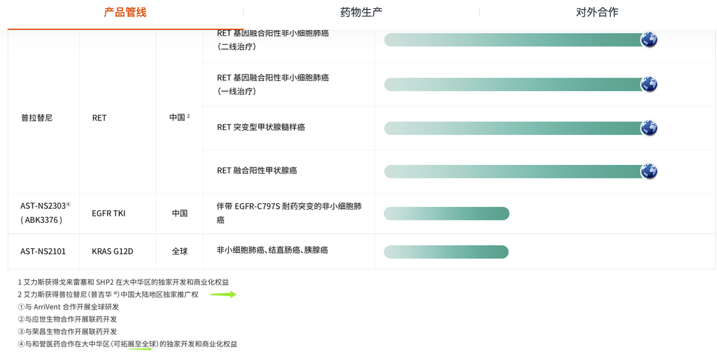Screen dimensions: 717x356
Task: Click the 中国 ² region cell for 普拉替尼
Action: pos(179,118)
